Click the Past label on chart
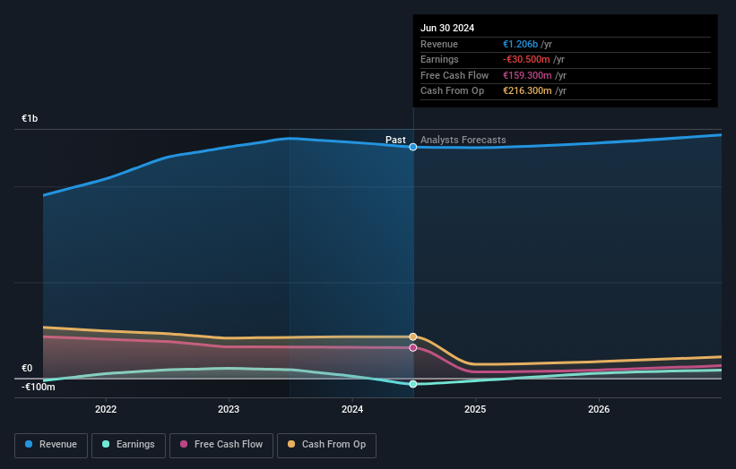 395,140
